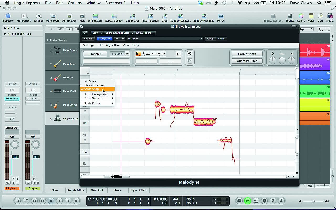Open the Colors palette icon
The image size is (336, 210).
(301, 16)
